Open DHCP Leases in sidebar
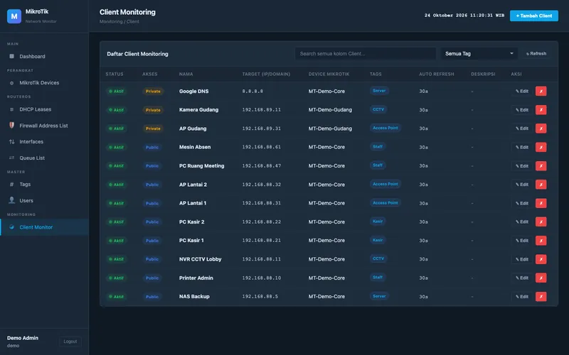This screenshot has width=569, height=355. (44, 109)
